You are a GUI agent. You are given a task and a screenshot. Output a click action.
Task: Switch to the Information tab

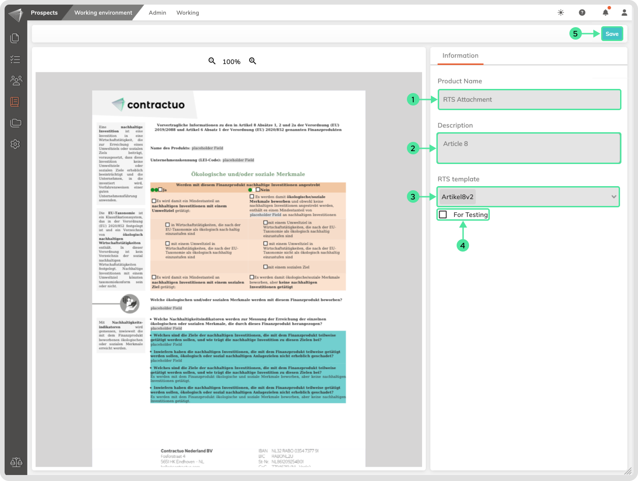click(x=460, y=56)
